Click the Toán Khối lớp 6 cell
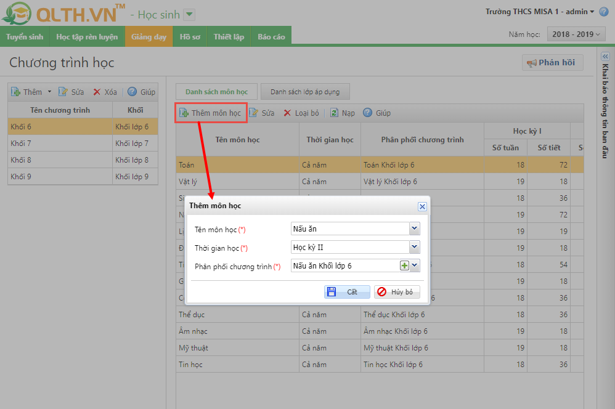This screenshot has width=615, height=409. point(422,164)
